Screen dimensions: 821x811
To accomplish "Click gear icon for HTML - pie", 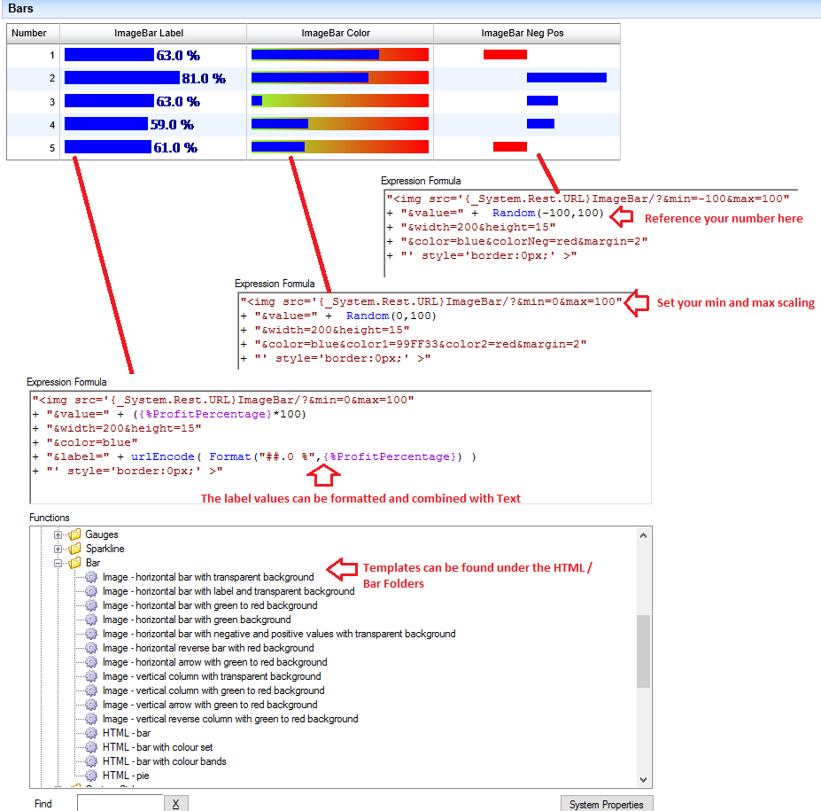I will 91,775.
